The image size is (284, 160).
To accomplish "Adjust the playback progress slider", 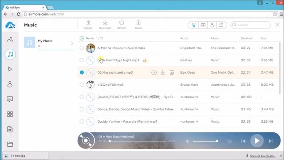I will click(x=138, y=141).
